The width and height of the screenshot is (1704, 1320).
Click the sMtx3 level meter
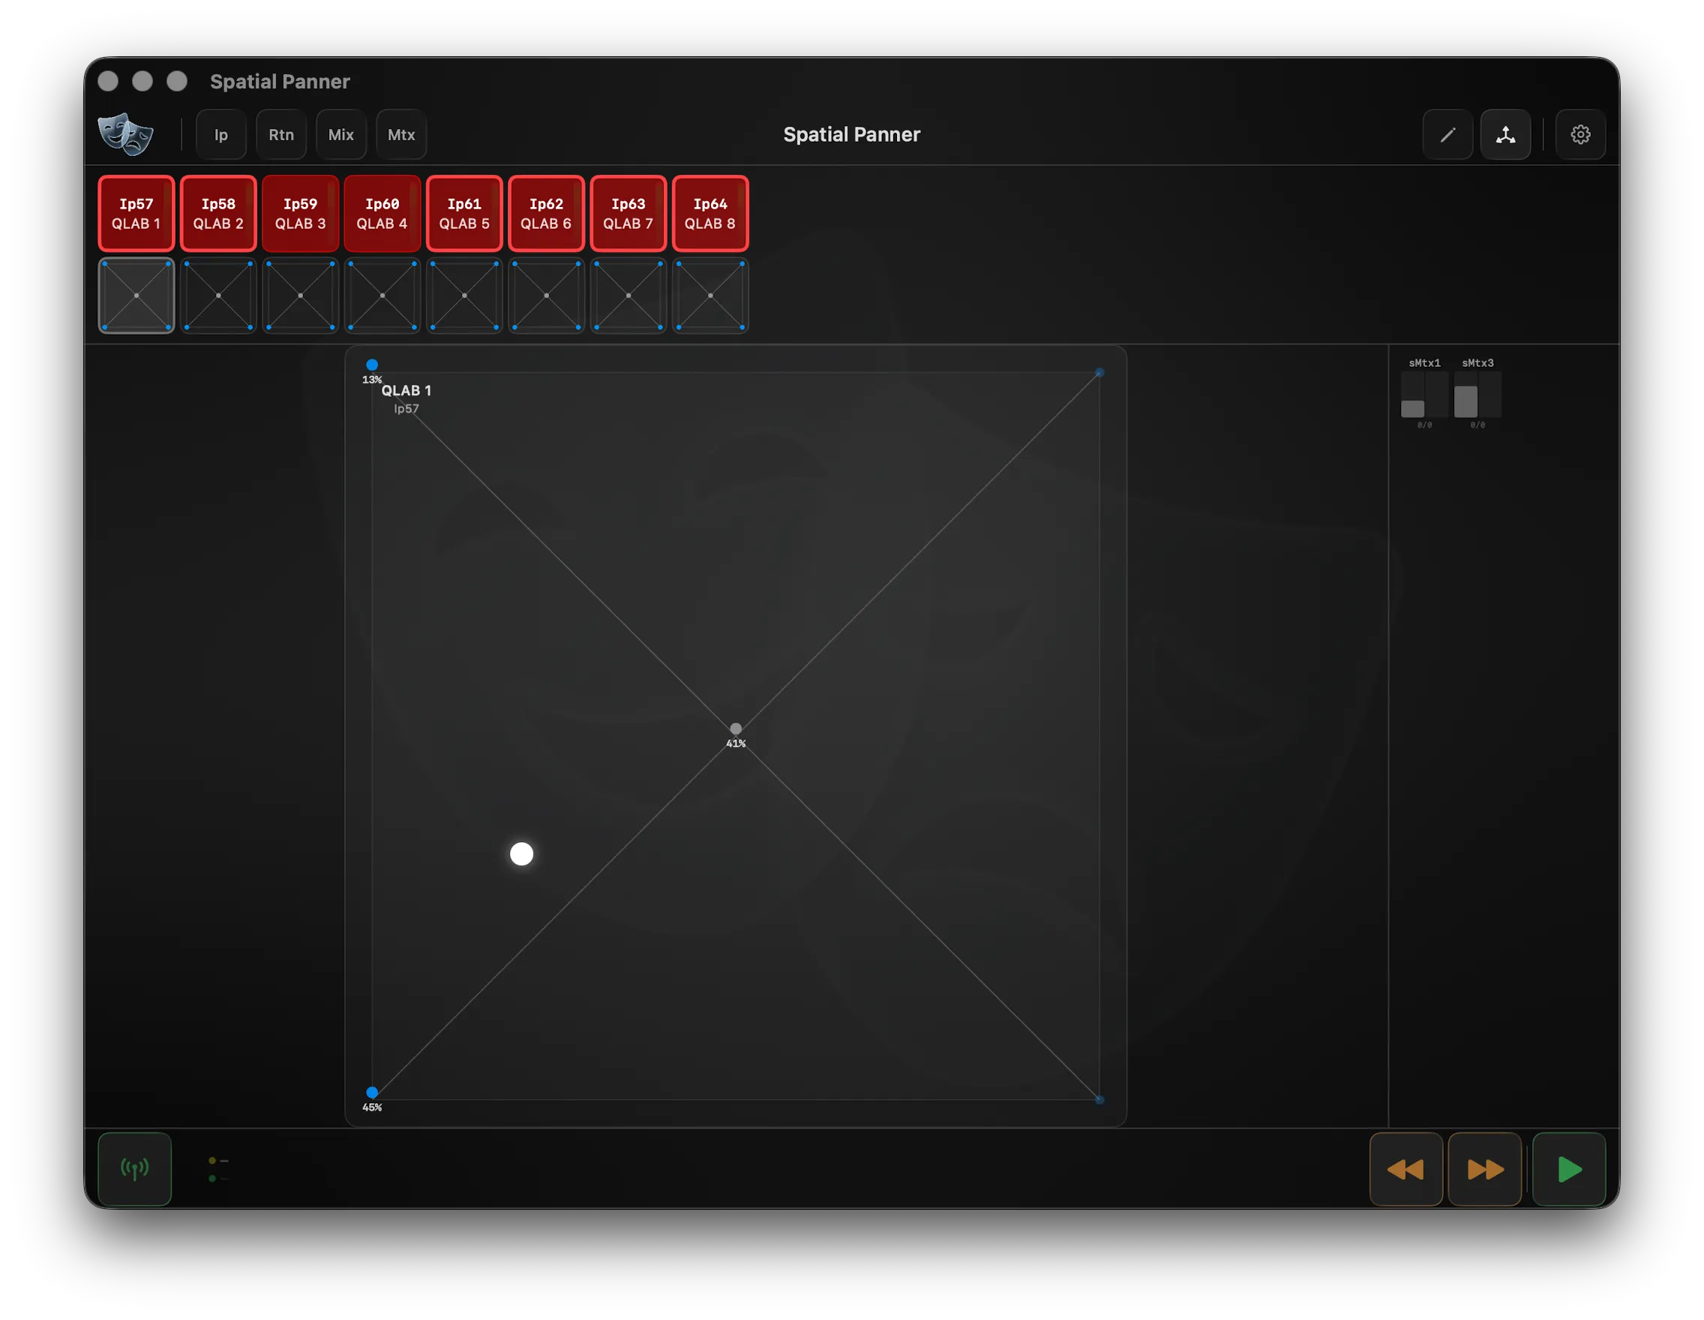pyautogui.click(x=1477, y=394)
